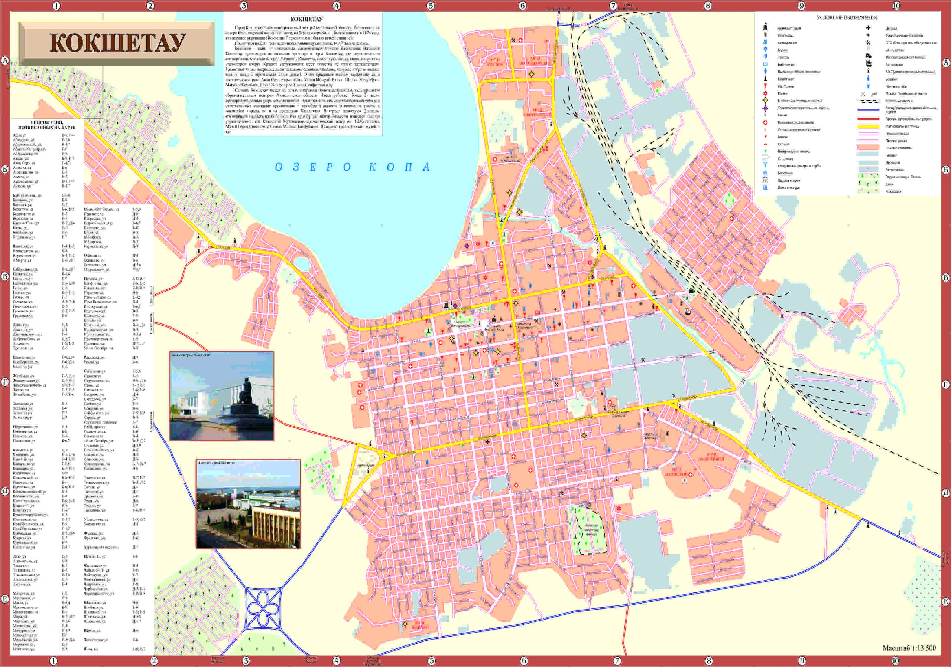Select the Дома культуры blue icon in the legend

765,187
